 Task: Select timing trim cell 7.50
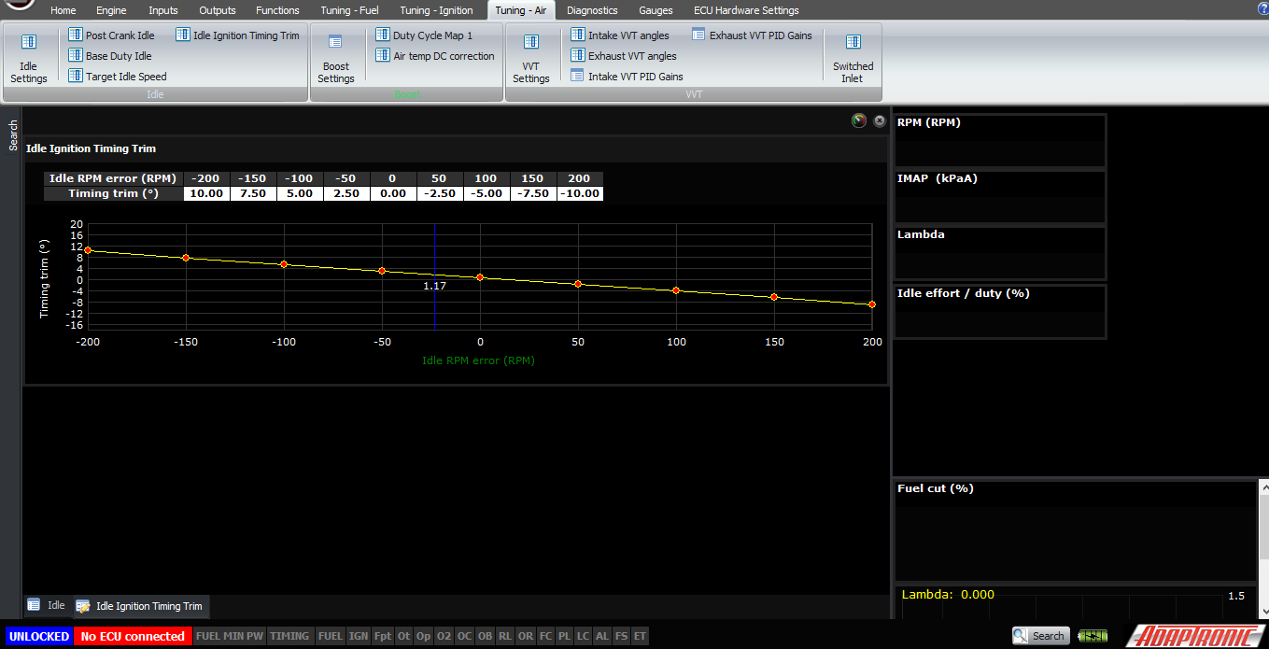tap(253, 193)
